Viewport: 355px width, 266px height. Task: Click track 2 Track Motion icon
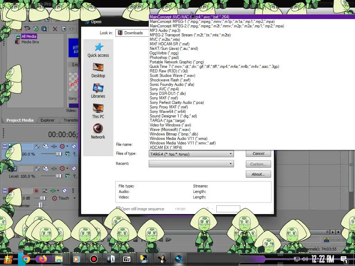(45, 169)
